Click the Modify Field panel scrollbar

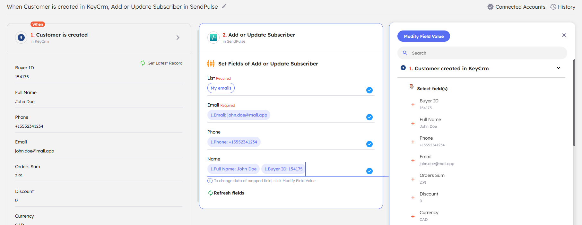pos(574,103)
